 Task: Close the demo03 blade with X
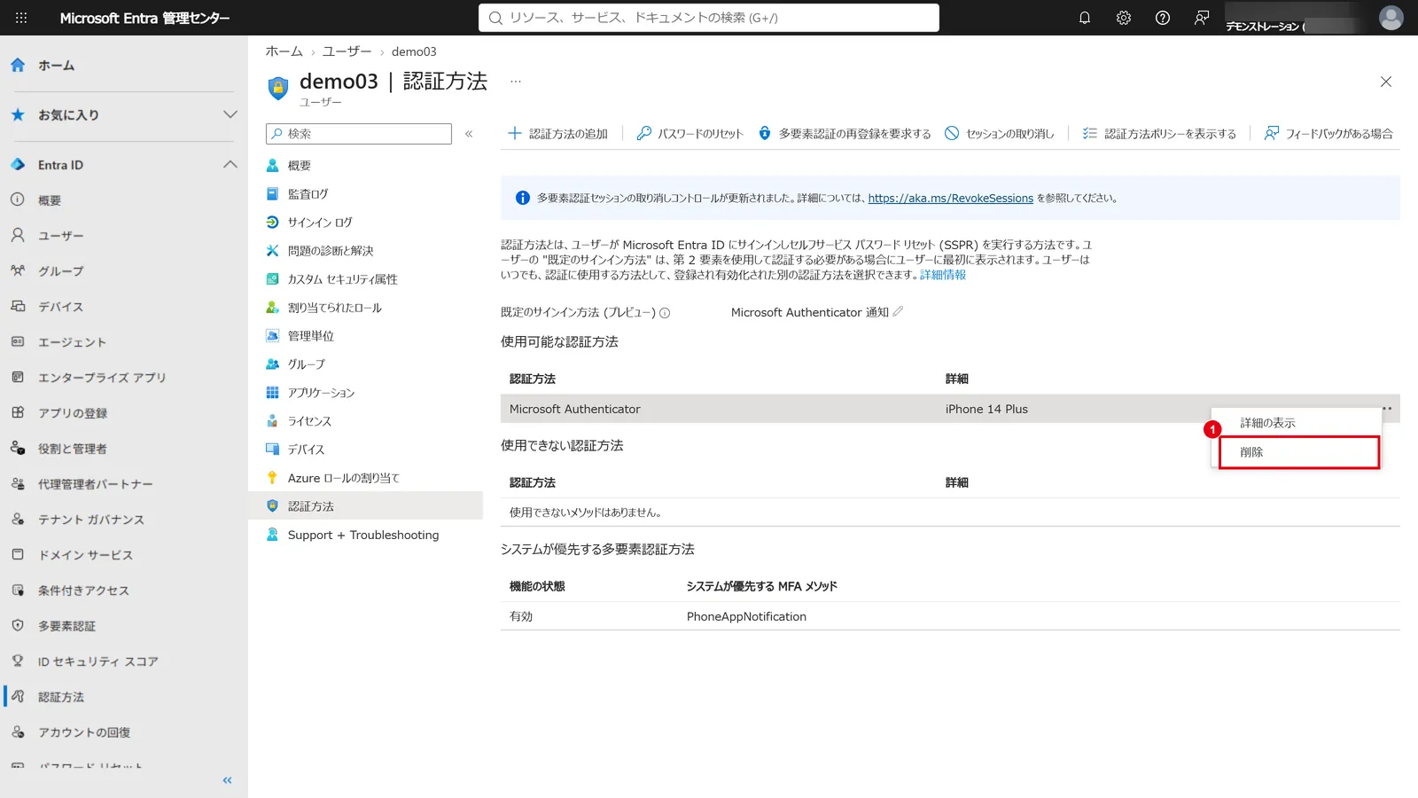(x=1386, y=82)
